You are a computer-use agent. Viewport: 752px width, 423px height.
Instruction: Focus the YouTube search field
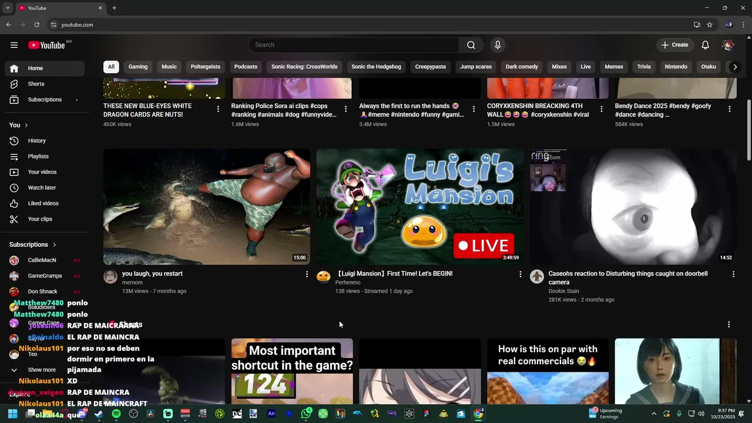click(354, 45)
